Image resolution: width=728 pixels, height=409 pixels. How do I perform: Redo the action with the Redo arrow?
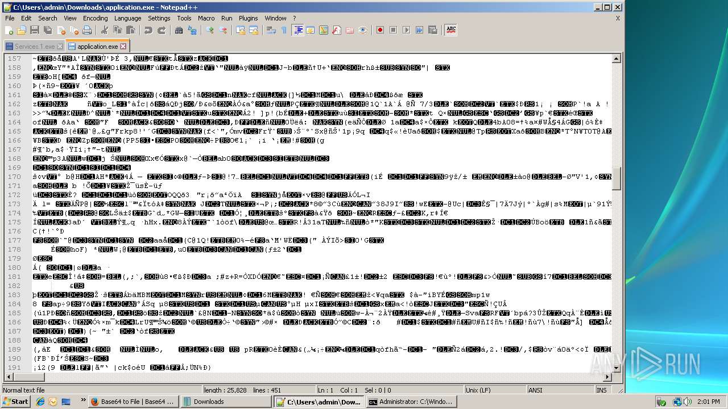[161, 30]
